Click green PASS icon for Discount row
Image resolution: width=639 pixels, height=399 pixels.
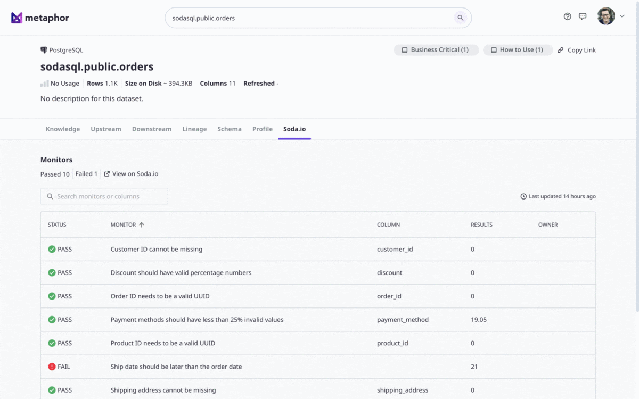click(x=52, y=272)
